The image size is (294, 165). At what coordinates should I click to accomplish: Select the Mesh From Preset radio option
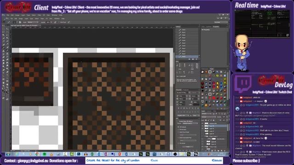coord(178,132)
